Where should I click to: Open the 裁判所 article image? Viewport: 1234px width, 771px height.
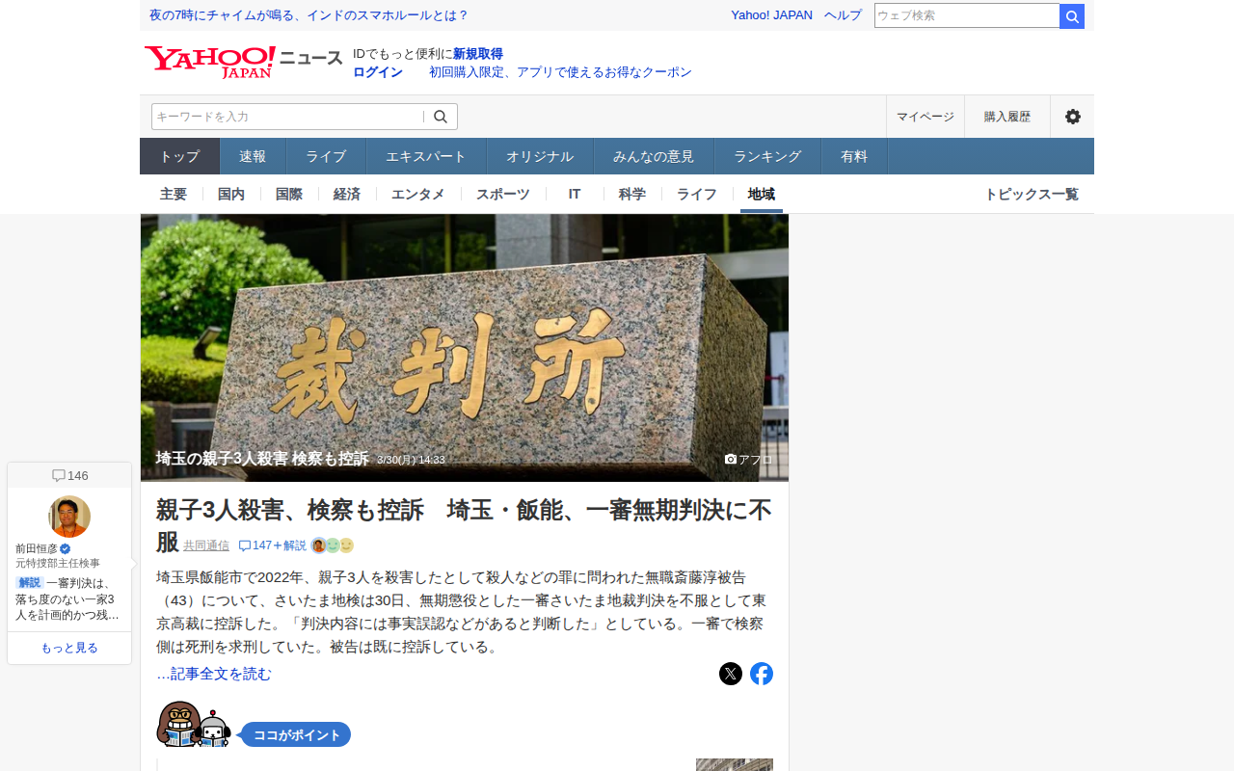pos(465,348)
